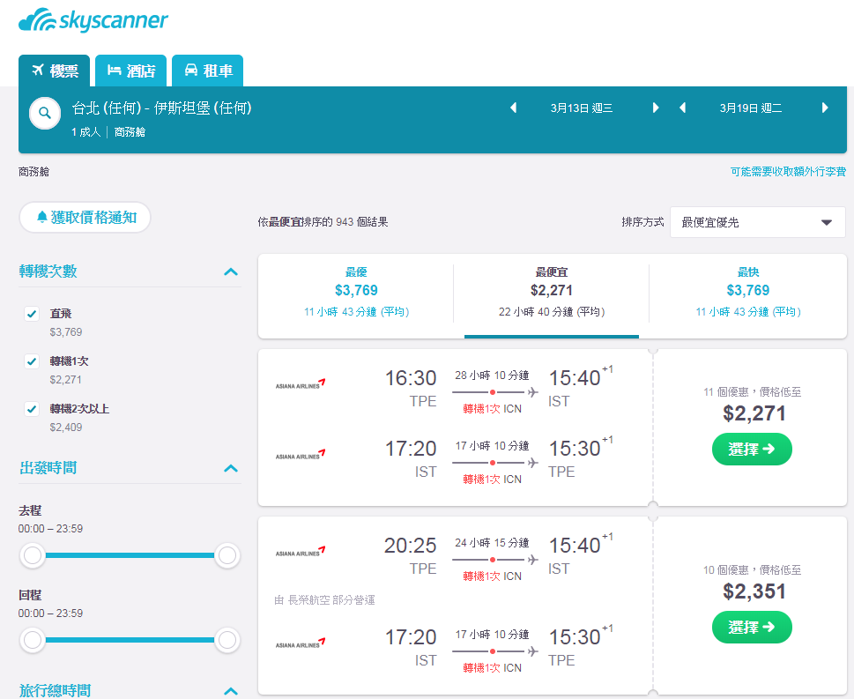Toggle the 直飛 checkbox
This screenshot has width=854, height=699.
32,314
